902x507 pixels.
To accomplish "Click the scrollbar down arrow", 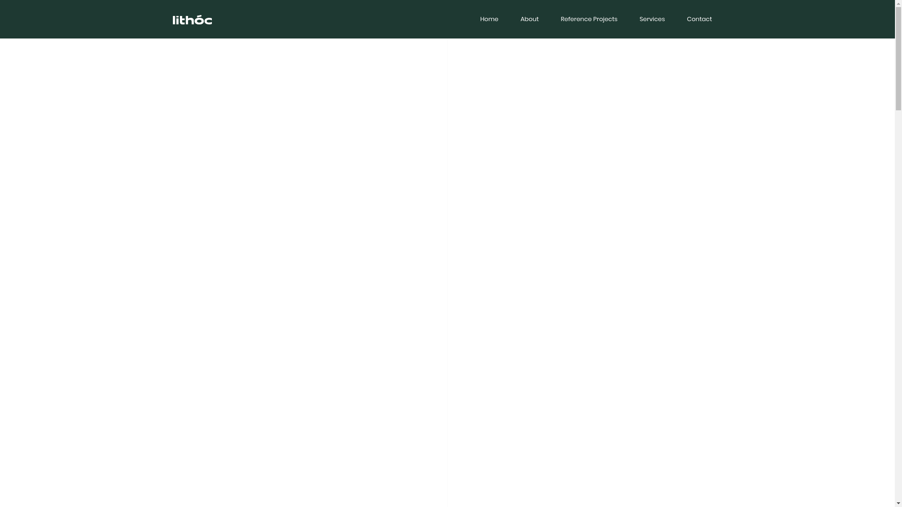I will pos(898,503).
